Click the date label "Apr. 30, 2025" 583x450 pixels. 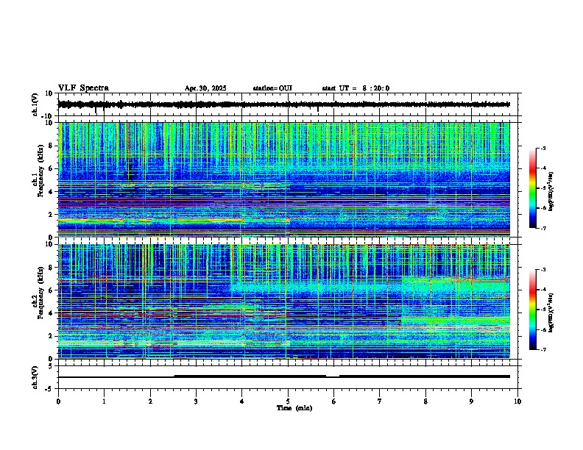(205, 88)
